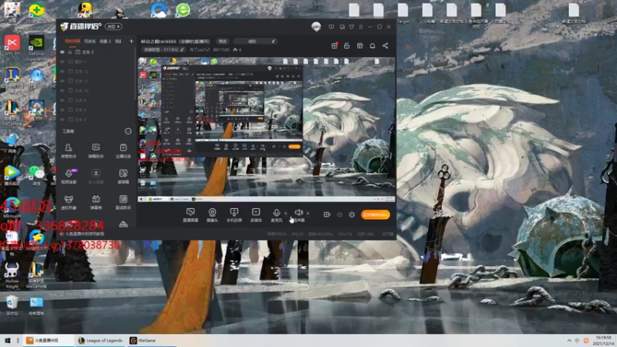Screen dimensions: 617x347
Task: Click the user avatar in title bar
Action: tap(316, 26)
